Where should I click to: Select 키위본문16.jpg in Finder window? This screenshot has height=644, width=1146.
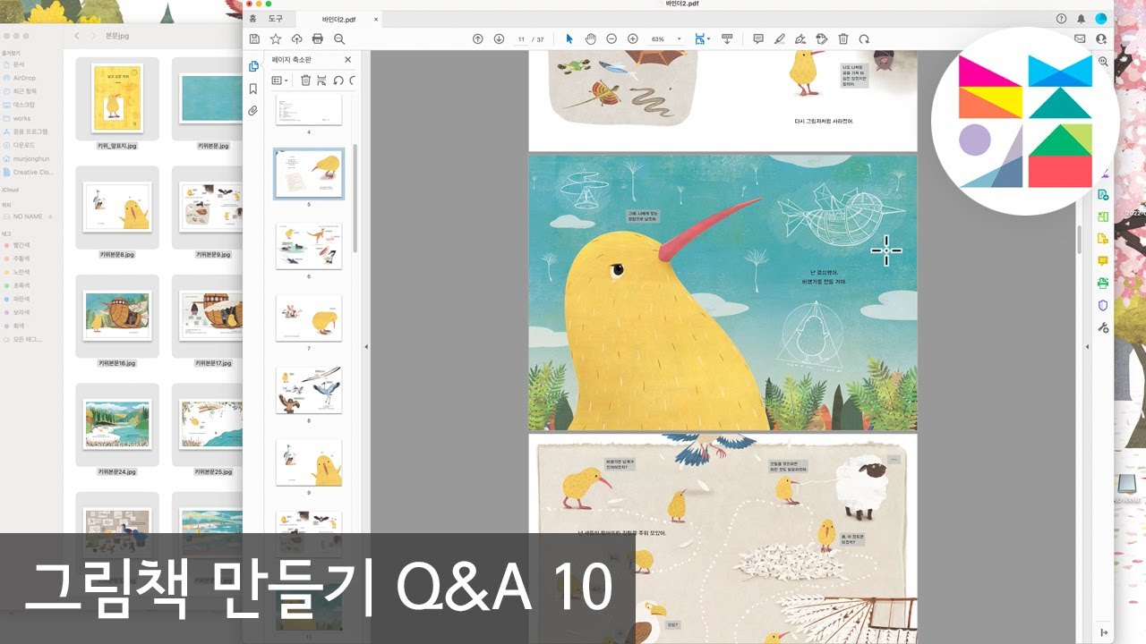(117, 317)
